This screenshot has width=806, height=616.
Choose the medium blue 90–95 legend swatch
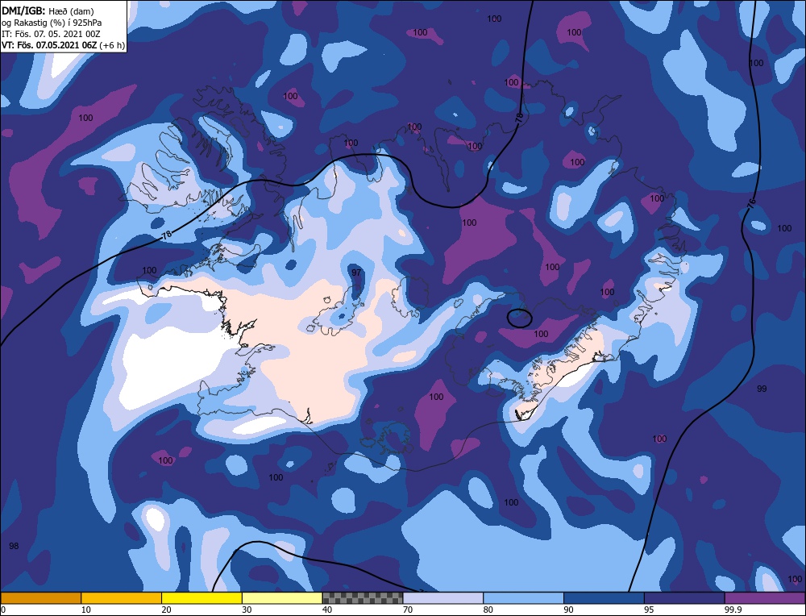(x=604, y=597)
